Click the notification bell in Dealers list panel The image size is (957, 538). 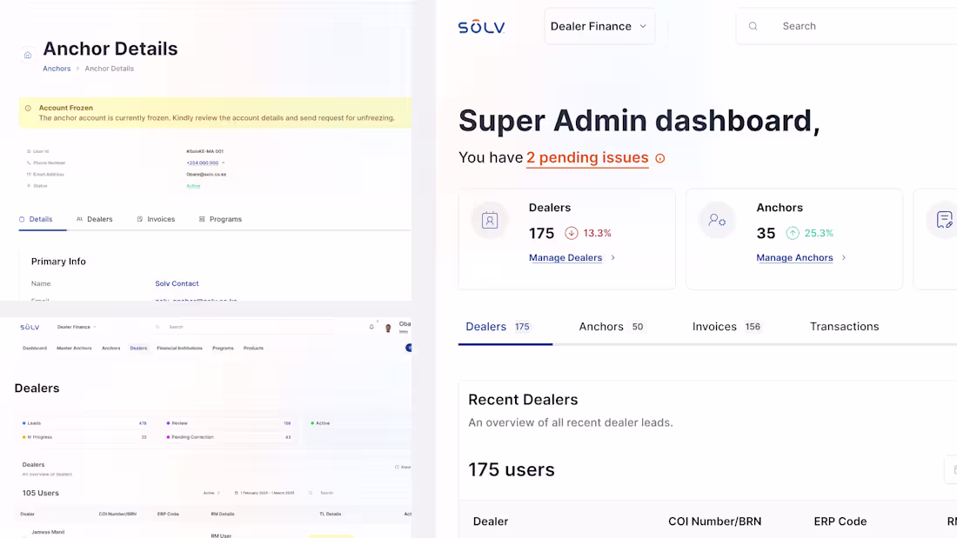(x=371, y=327)
